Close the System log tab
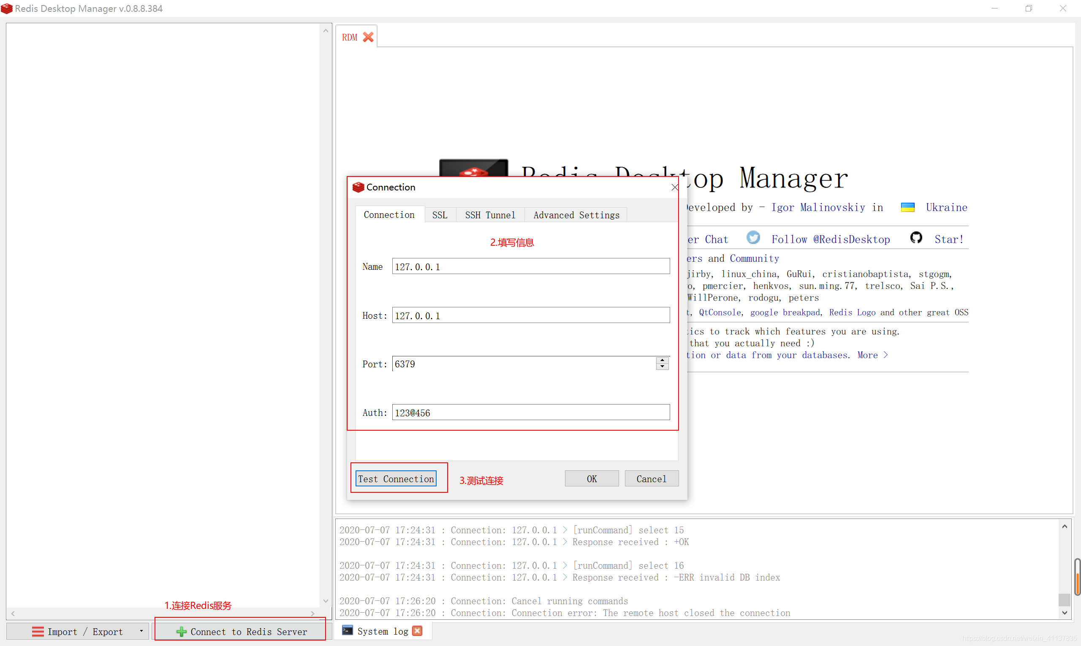The height and width of the screenshot is (646, 1081). [x=417, y=631]
